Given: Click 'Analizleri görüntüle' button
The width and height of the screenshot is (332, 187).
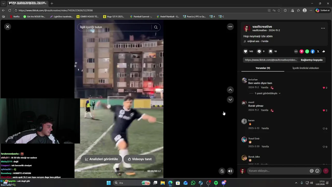Looking at the screenshot, I should [x=101, y=159].
